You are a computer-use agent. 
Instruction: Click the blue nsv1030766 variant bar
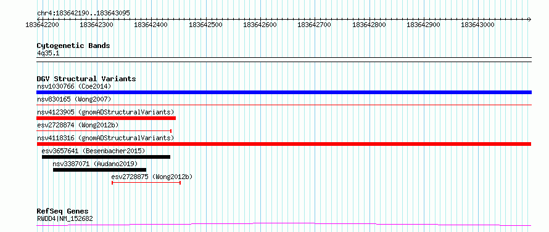tap(284, 92)
